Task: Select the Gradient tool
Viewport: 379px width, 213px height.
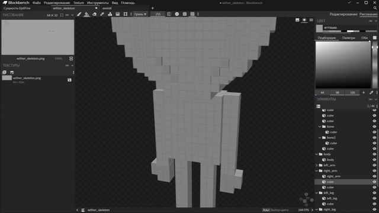Action: click(118, 14)
